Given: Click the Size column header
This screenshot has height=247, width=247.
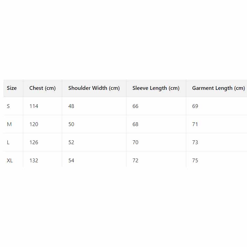Looking at the screenshot, I should coord(12,88).
